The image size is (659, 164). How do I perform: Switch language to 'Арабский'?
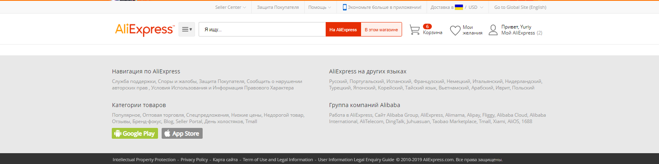(482, 88)
